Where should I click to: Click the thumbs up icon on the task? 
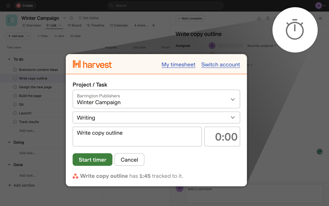(259, 18)
